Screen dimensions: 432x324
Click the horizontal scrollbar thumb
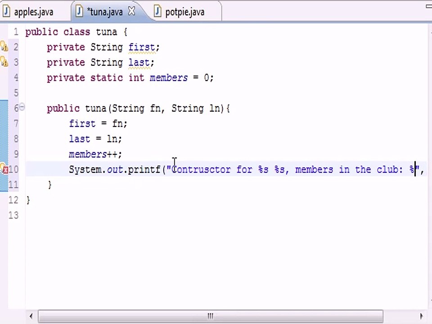[x=210, y=316]
